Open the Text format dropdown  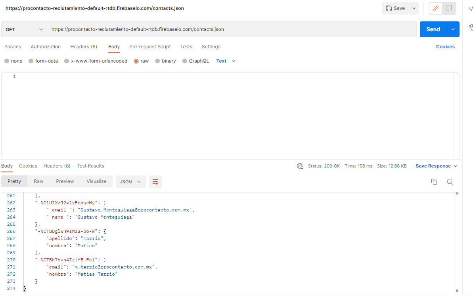(x=226, y=61)
